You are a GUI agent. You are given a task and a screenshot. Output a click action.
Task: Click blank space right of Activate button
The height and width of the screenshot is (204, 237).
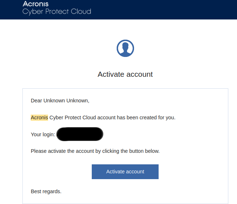[x=191, y=172]
